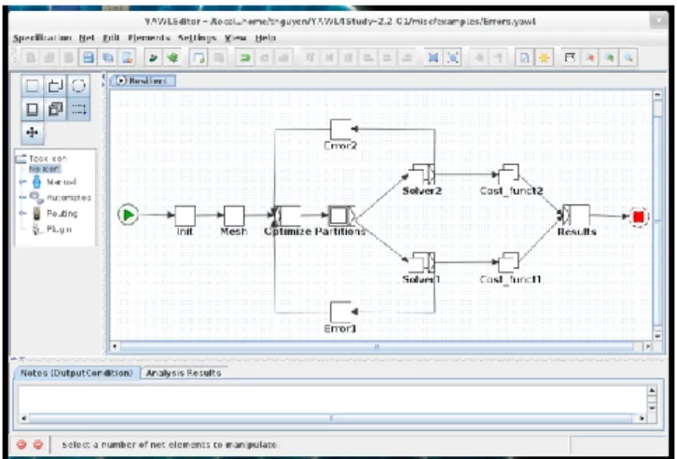This screenshot has height=459, width=677.
Task: Expand the Manual icon tree node
Action: point(23,182)
